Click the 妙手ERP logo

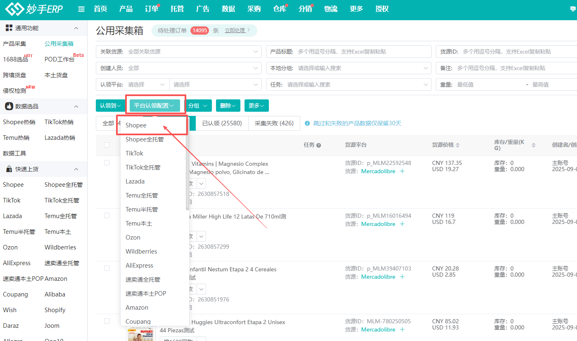click(x=34, y=9)
